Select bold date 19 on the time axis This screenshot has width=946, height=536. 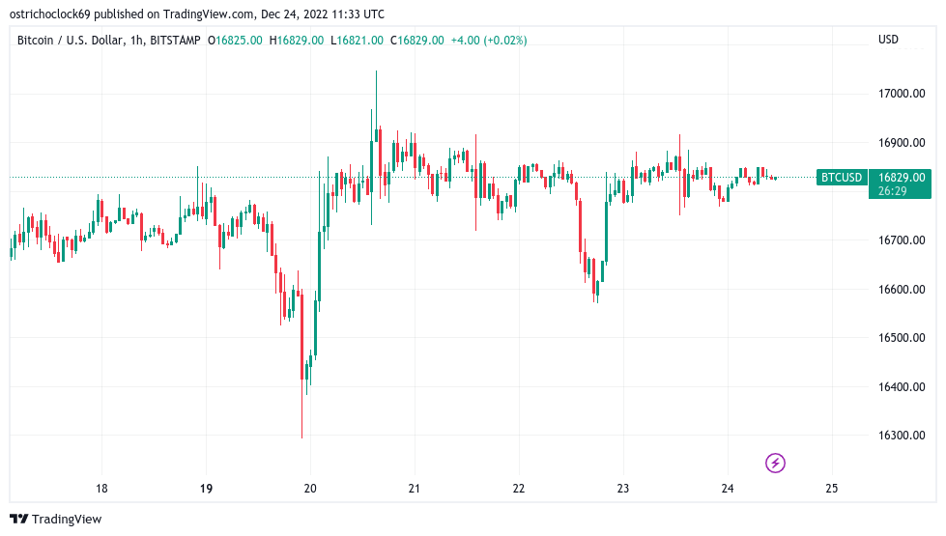click(x=206, y=488)
